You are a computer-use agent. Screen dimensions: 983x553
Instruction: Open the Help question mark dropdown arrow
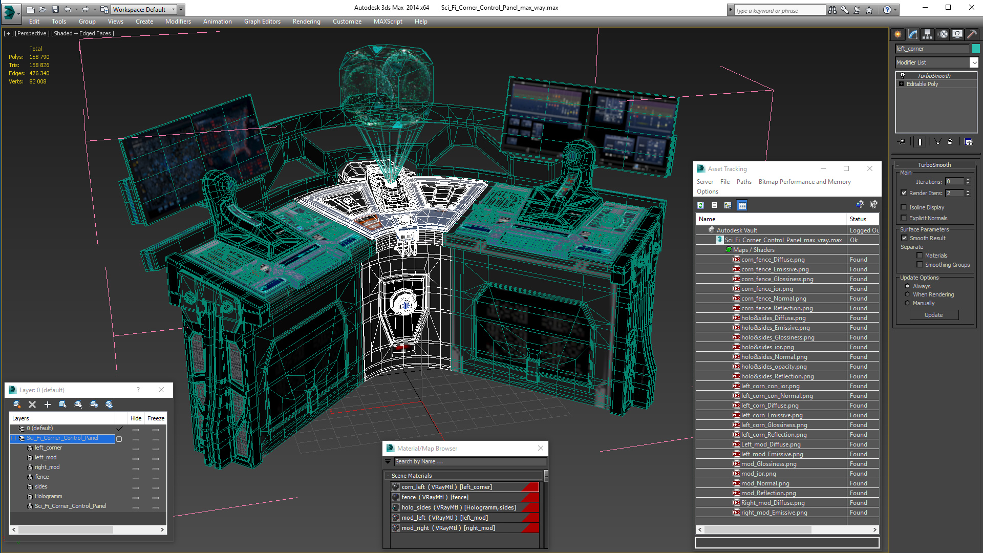pos(895,10)
